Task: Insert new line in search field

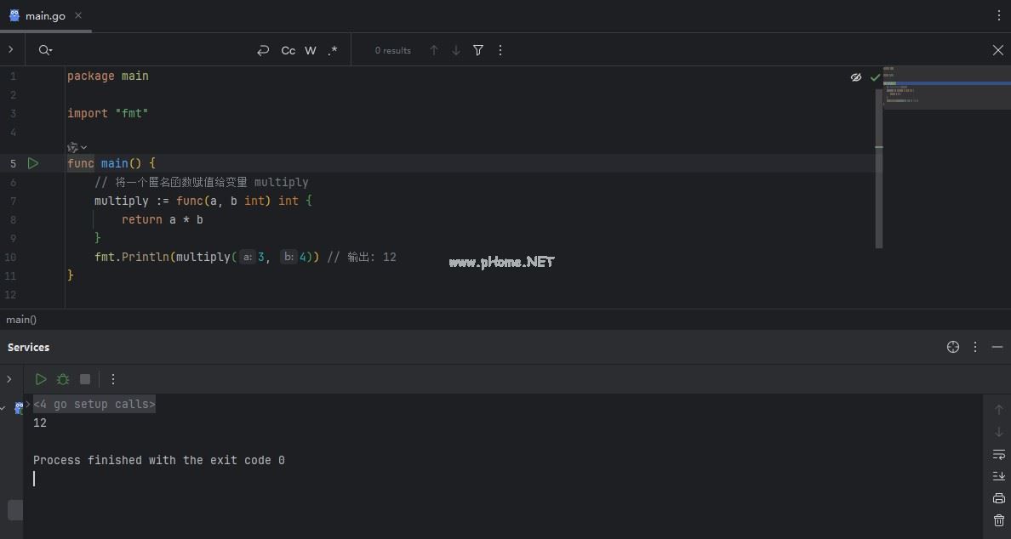Action: pos(263,50)
